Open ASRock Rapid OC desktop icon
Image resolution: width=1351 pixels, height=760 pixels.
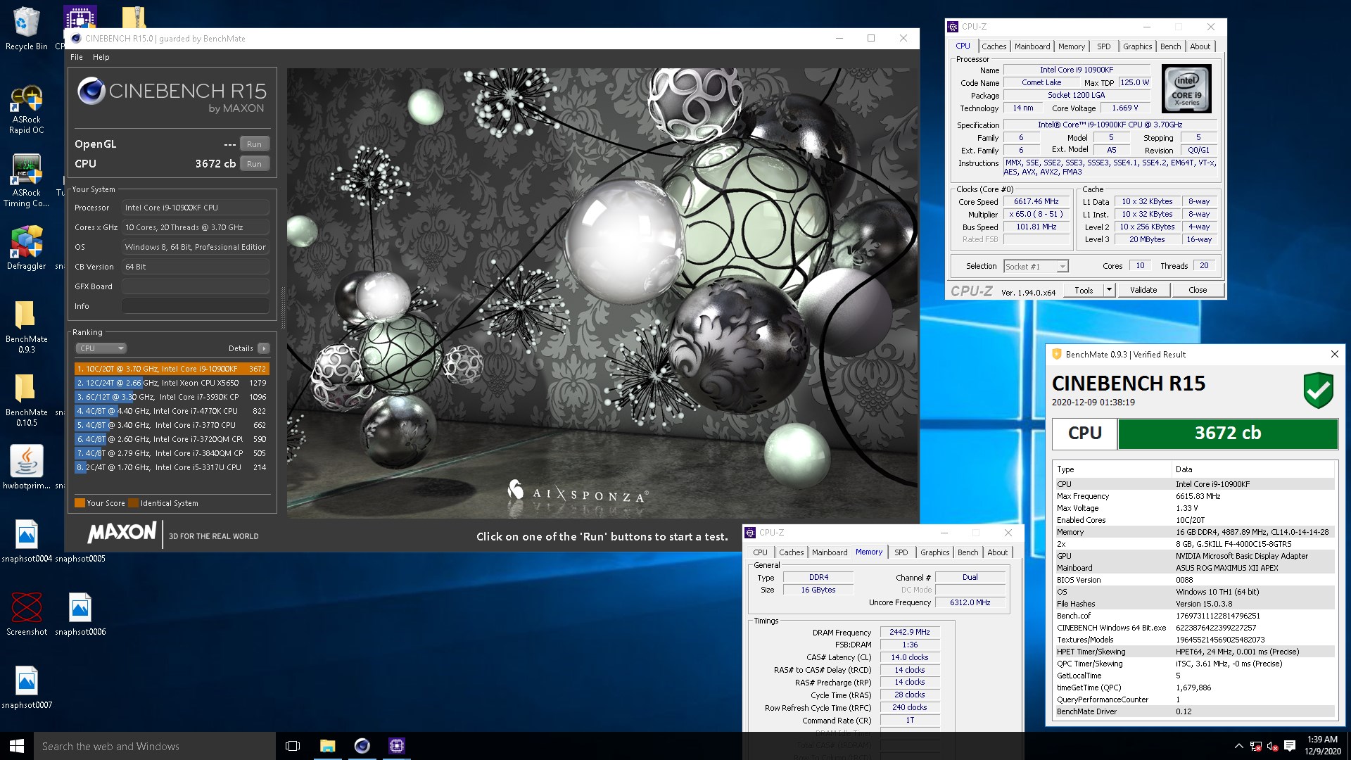point(26,109)
